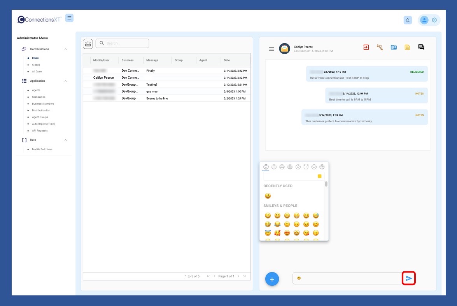Click the blue plus button beside message box
Screen dimensions: 457x306
point(272,279)
